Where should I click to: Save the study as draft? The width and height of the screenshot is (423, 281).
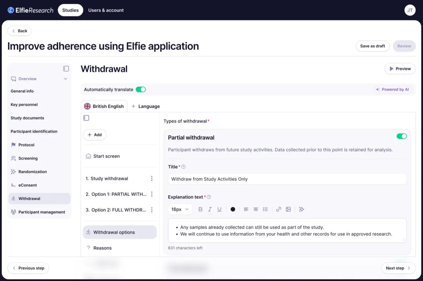click(372, 46)
